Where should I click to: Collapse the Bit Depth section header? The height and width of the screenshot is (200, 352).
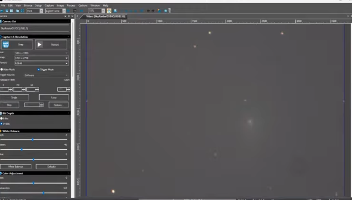(x=69, y=113)
